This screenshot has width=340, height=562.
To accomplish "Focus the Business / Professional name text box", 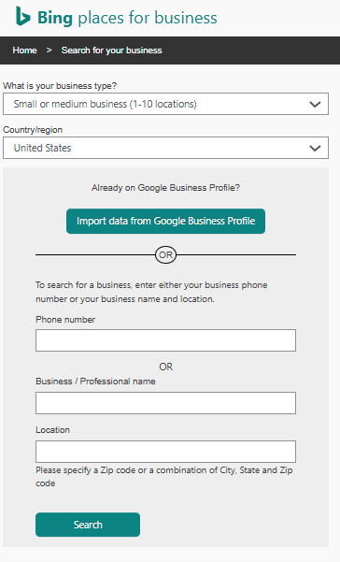I will tap(165, 403).
